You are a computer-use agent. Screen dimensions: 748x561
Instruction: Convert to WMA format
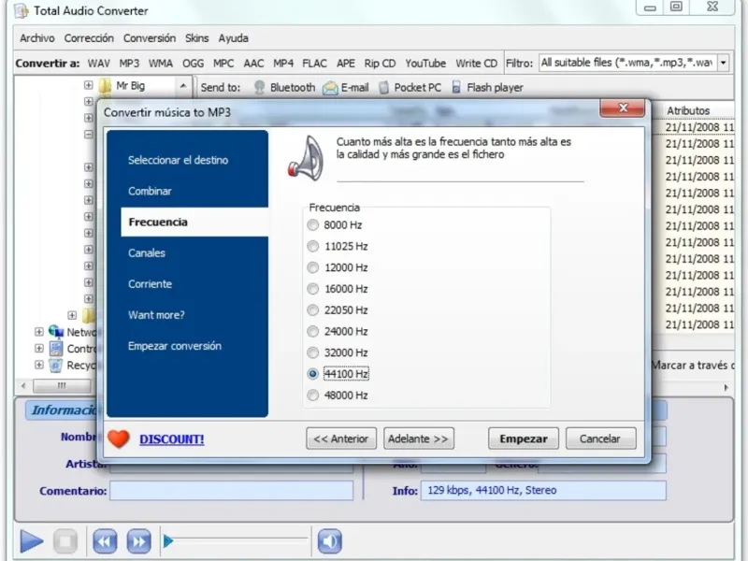point(161,63)
